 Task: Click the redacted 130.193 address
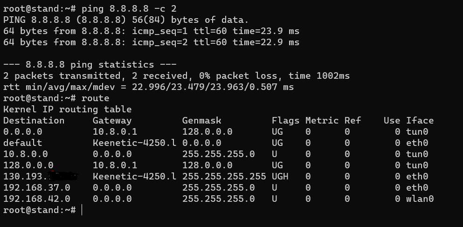(x=41, y=176)
